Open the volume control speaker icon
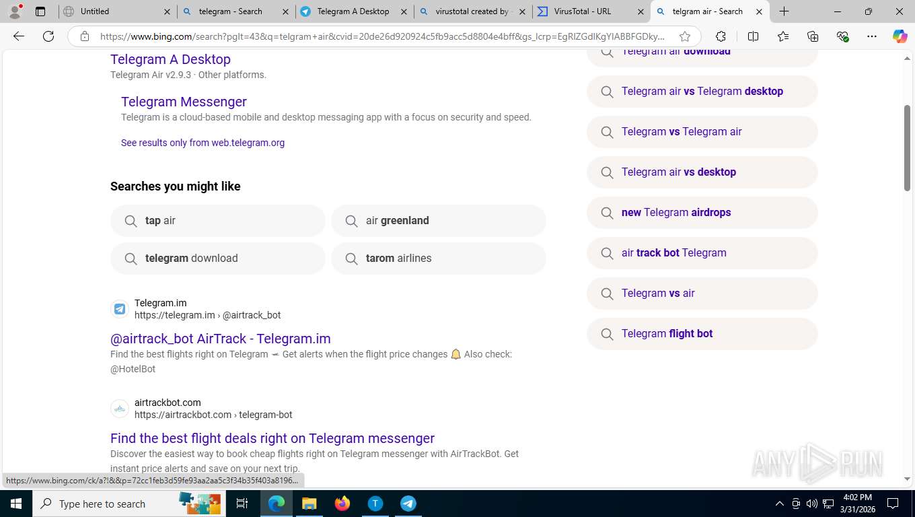915x517 pixels. point(812,504)
